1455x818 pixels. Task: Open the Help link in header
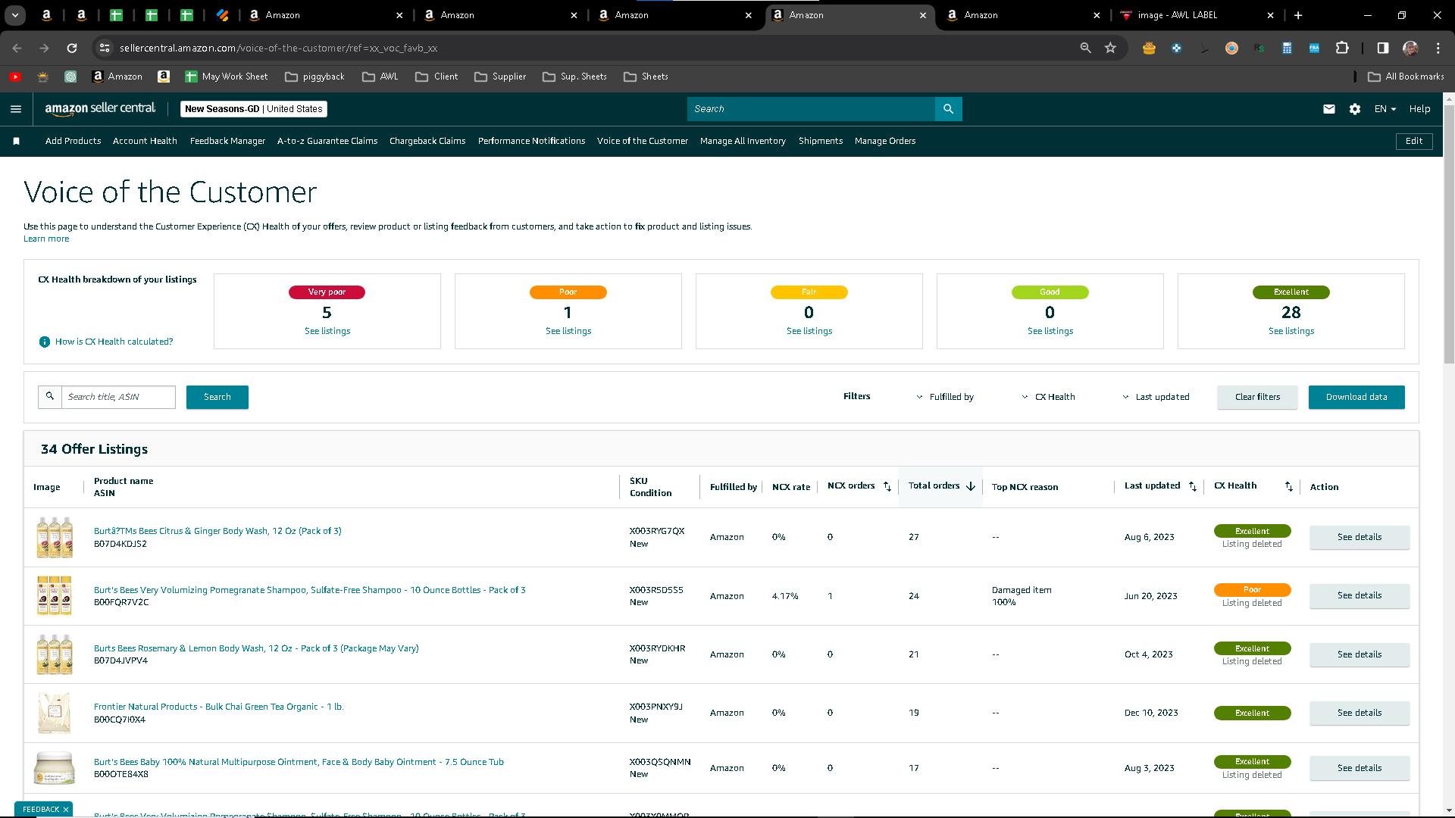[1420, 109]
